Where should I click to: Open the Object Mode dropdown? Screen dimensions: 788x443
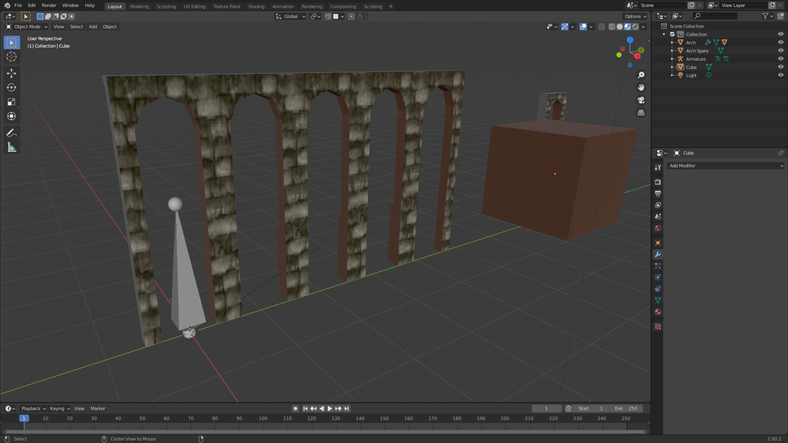point(27,27)
